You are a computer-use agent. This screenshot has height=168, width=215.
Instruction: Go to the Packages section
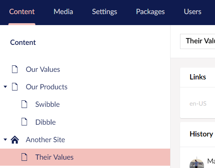150,12
